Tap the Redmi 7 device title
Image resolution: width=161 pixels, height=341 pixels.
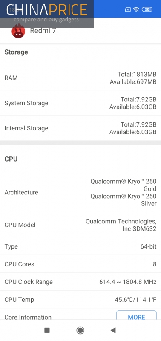coord(43,31)
